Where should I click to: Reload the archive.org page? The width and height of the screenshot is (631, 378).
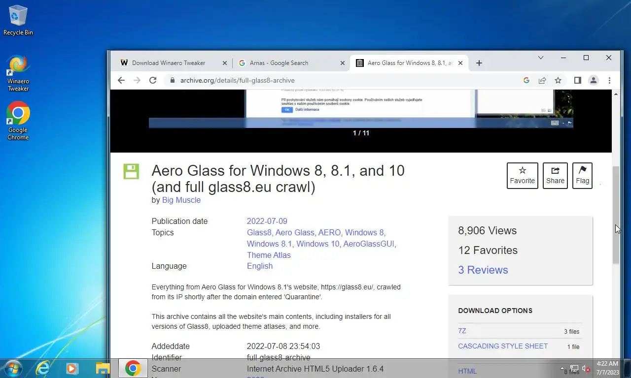[153, 80]
